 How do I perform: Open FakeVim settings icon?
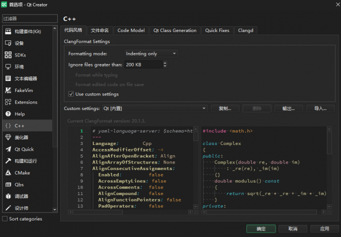(8, 90)
